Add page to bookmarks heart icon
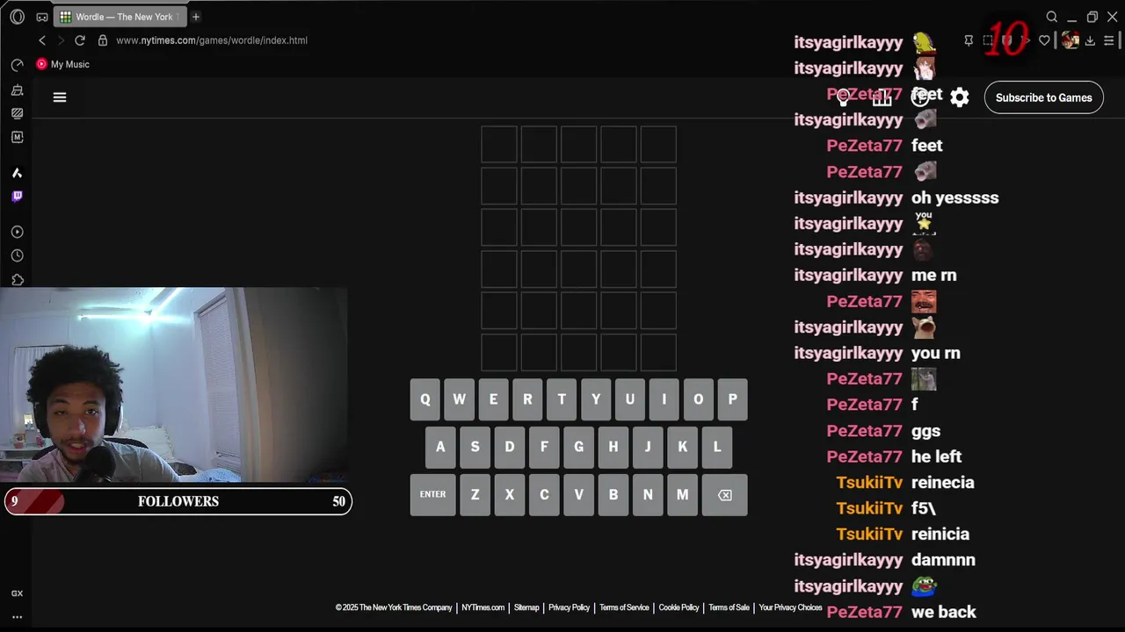The height and width of the screenshot is (632, 1125). pos(1044,40)
